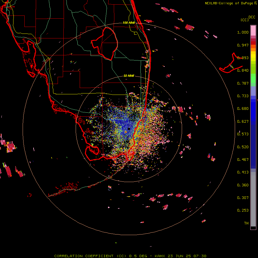This screenshot has width=258, height=258.
Task: Select the 0.787 color scale value
Action: coord(243,83)
